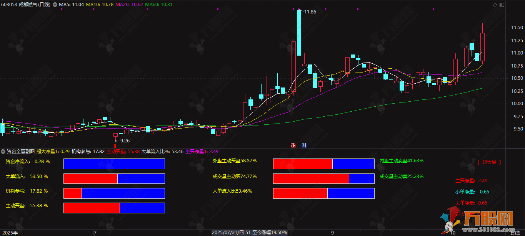Click the 外盘主动买盘 ratio bar
525x236 pixels.
(x=323, y=164)
